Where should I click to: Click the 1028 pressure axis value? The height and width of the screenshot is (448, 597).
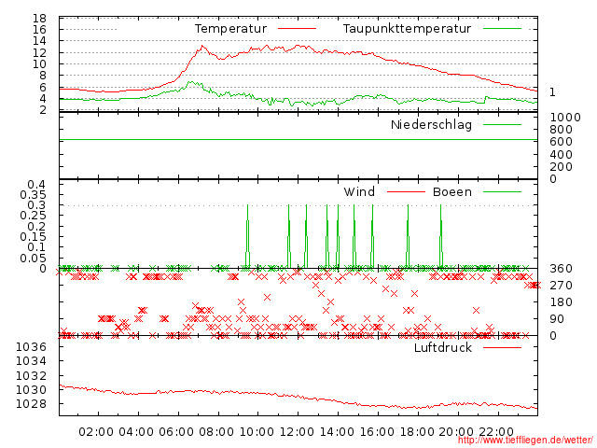pyautogui.click(x=31, y=404)
